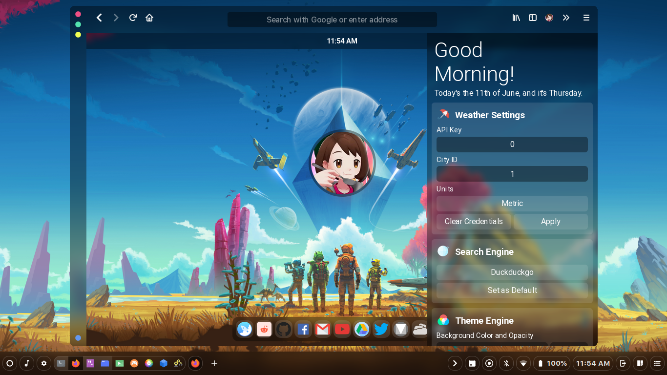
Task: Go back with the browser back arrow
Action: click(99, 18)
